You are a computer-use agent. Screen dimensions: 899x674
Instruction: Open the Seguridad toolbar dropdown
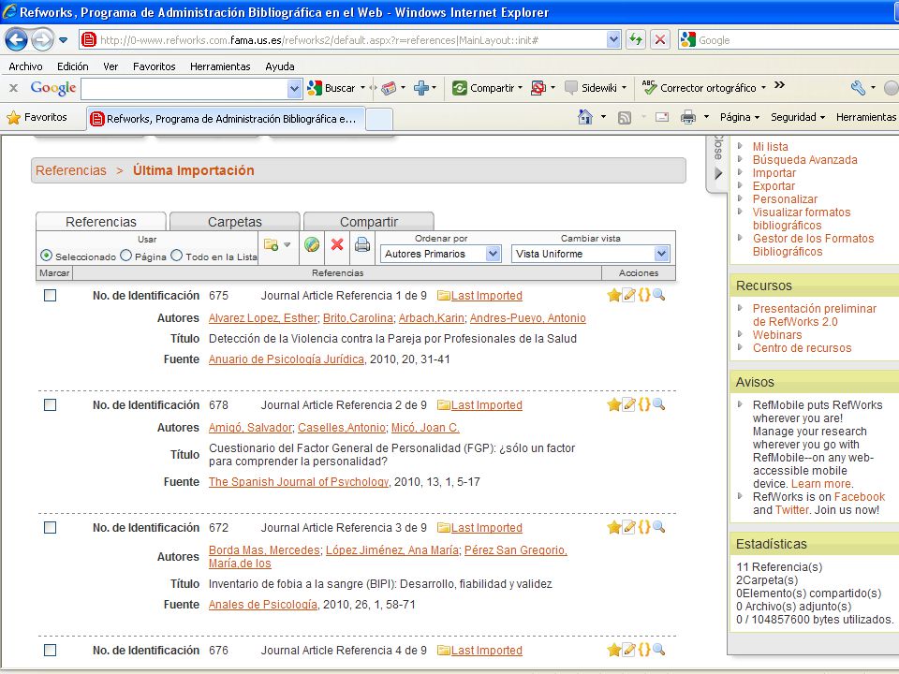[798, 118]
